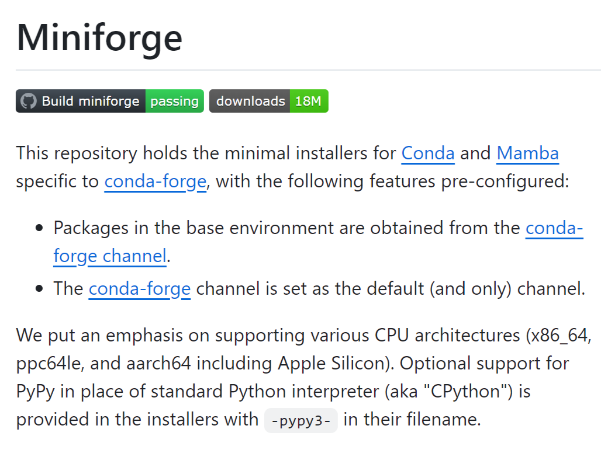Click the -pypy3- inline code snippet
This screenshot has height=450, width=601.
(301, 420)
